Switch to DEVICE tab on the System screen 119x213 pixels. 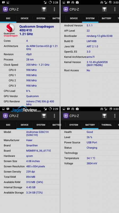click(74, 18)
